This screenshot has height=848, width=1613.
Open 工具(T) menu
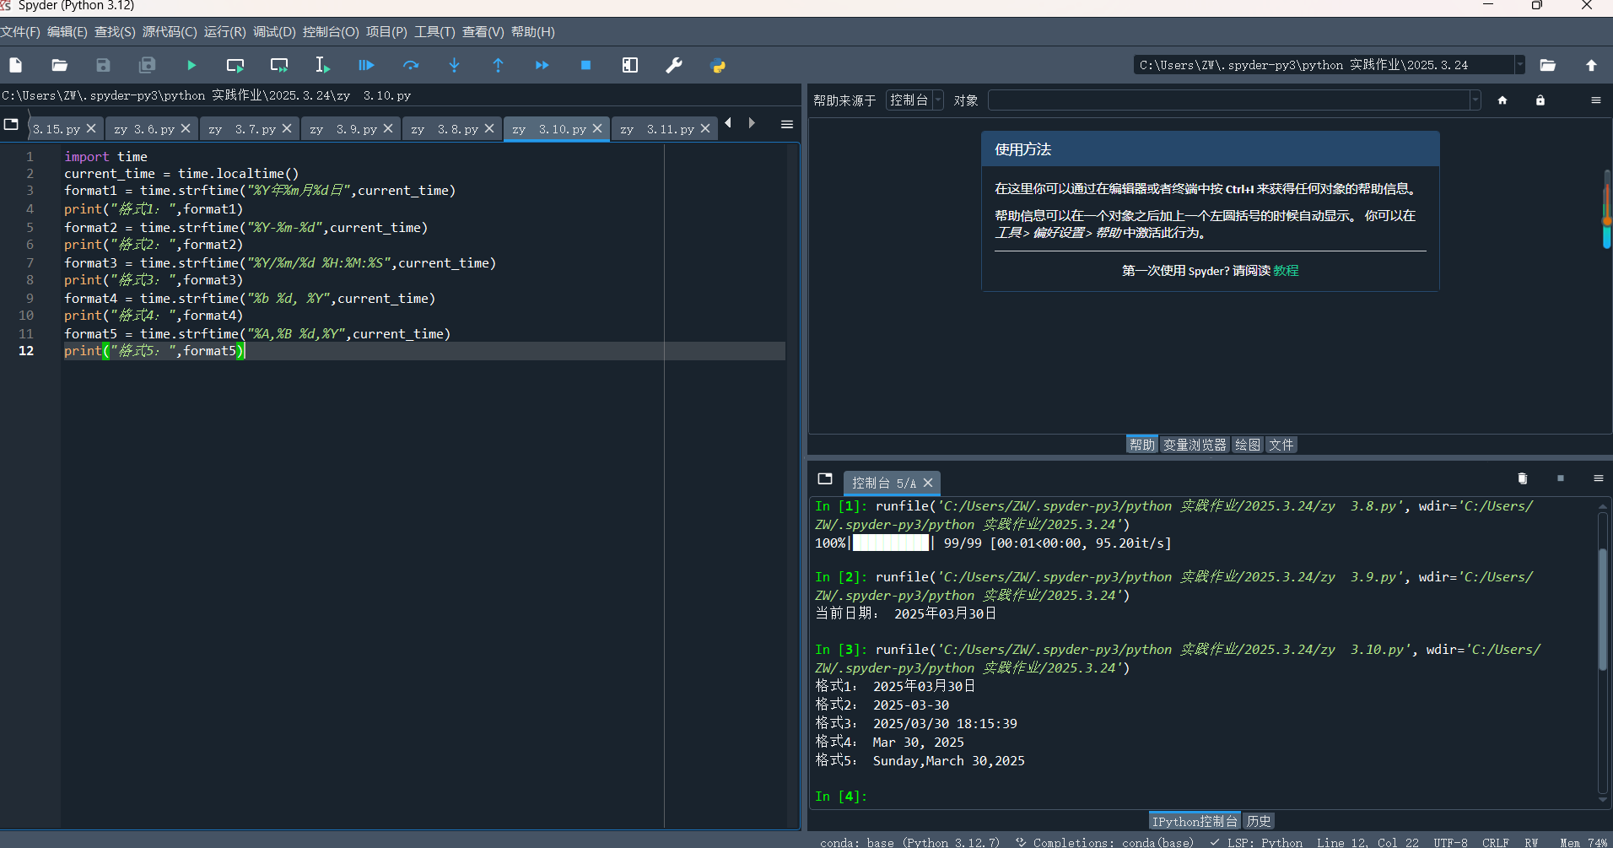(x=434, y=32)
